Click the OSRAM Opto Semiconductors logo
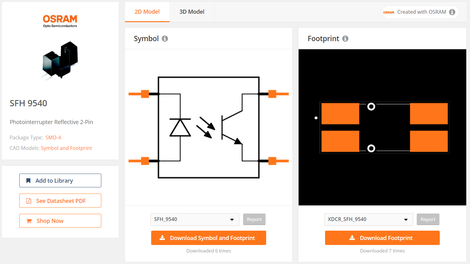470x264 pixels. [60, 21]
